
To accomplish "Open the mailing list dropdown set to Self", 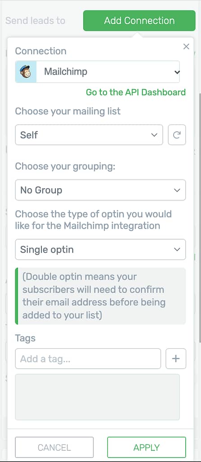I will [x=89, y=134].
